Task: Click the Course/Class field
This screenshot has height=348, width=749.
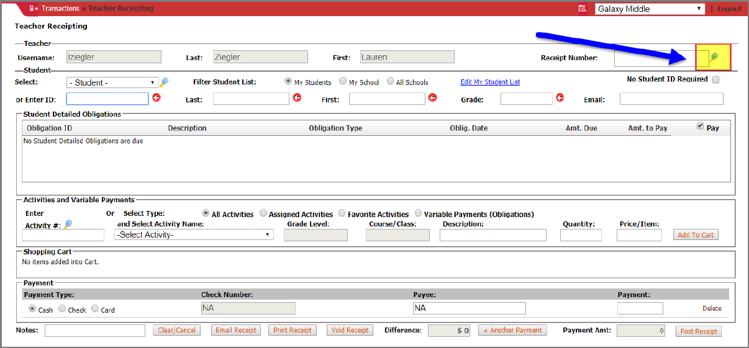Action: 397,235
